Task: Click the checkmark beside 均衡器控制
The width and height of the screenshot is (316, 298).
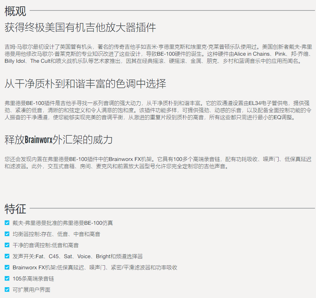Action: point(7,234)
